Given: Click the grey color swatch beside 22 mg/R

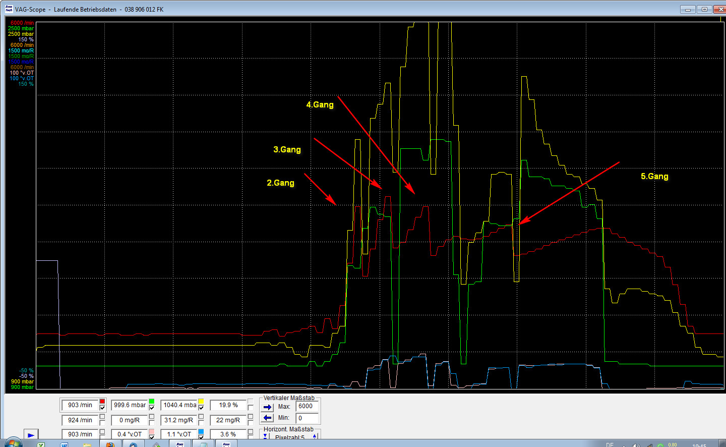Looking at the screenshot, I should [250, 417].
